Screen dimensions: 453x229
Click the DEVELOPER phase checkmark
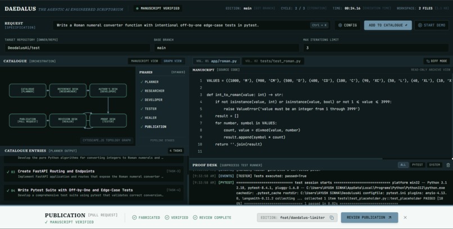tap(142, 100)
